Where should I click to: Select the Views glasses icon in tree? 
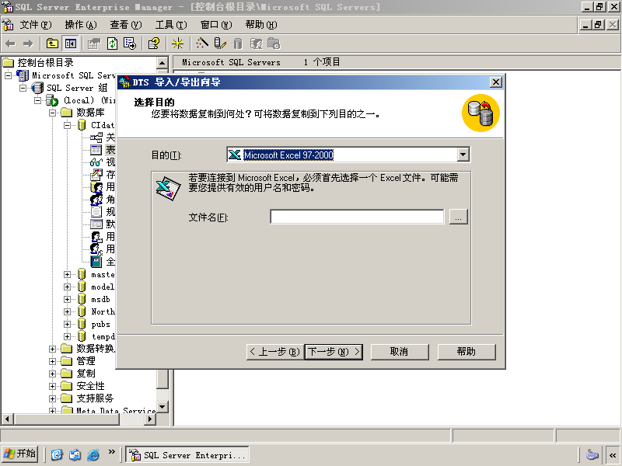[x=96, y=162]
